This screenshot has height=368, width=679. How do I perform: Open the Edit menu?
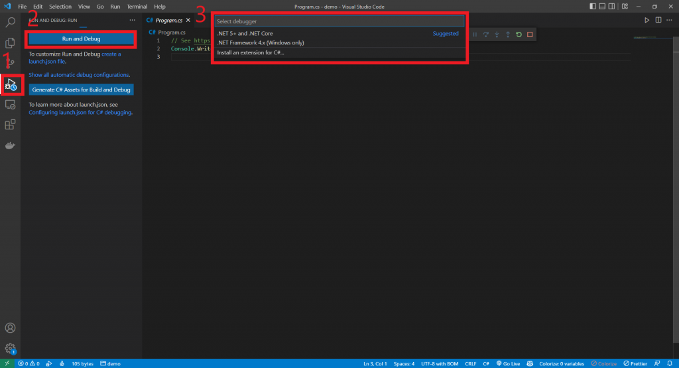pyautogui.click(x=38, y=7)
